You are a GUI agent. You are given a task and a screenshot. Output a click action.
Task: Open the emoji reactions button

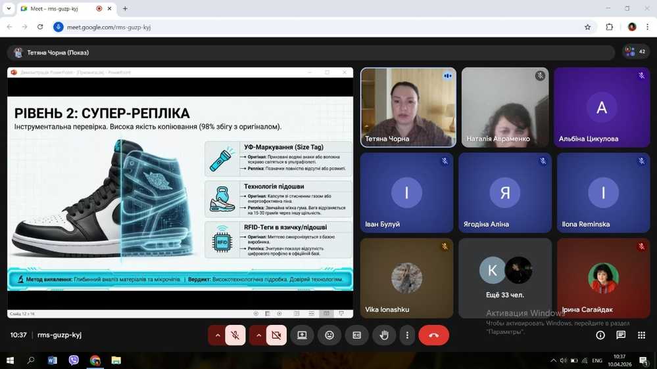pyautogui.click(x=329, y=335)
